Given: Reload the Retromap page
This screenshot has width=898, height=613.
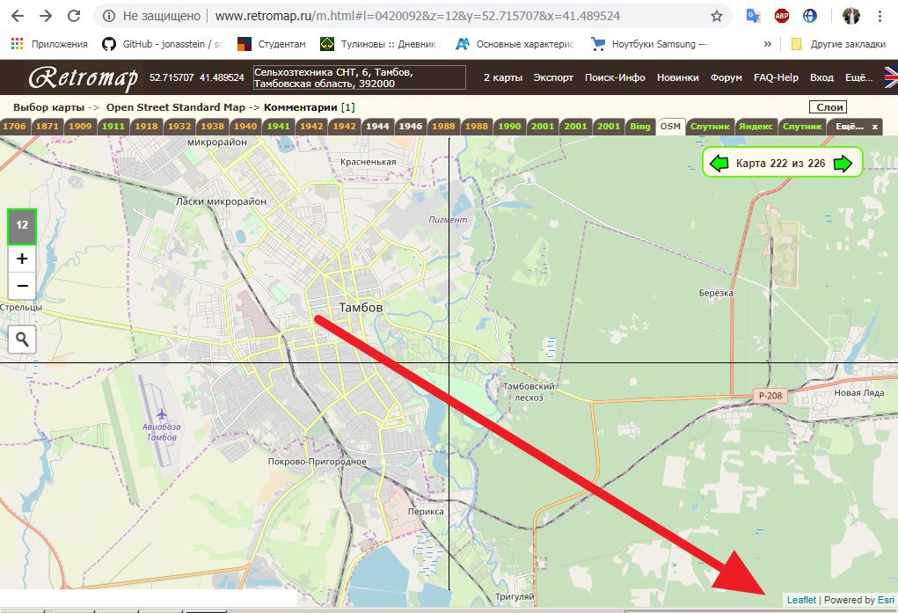Looking at the screenshot, I should (x=74, y=16).
